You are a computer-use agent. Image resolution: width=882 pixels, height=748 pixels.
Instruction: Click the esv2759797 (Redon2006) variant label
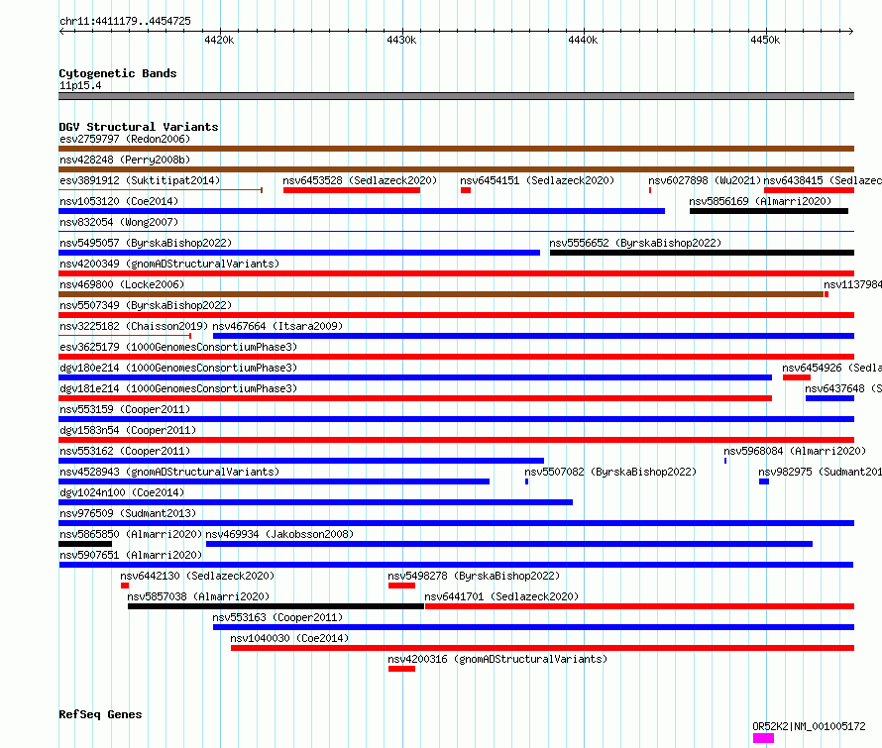[125, 139]
